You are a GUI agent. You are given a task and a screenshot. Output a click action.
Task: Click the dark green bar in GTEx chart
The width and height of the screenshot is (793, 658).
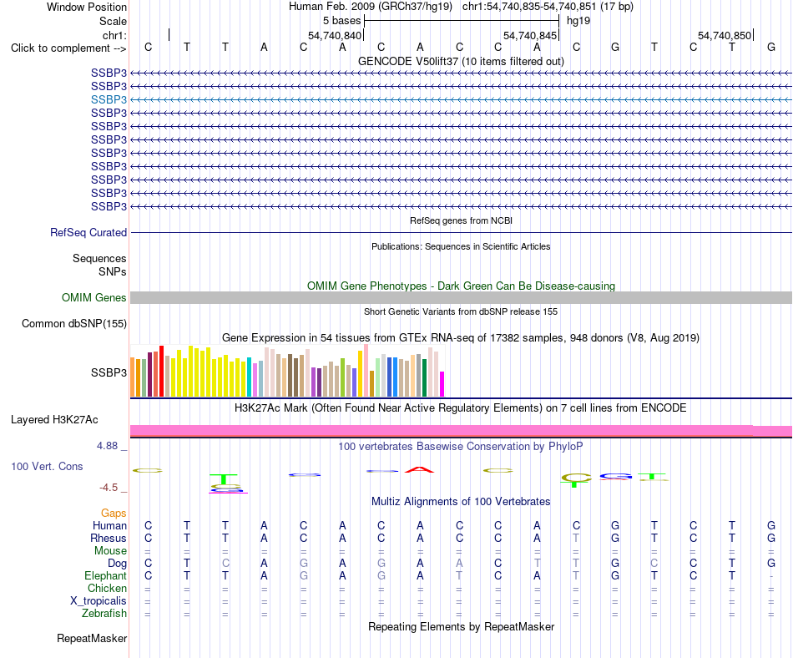click(x=424, y=377)
